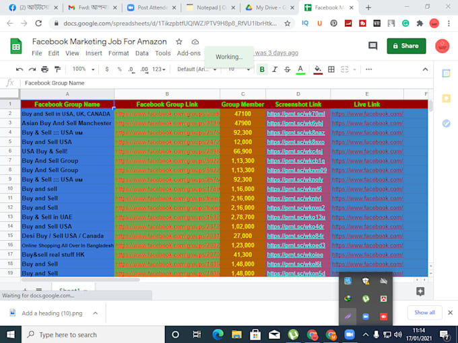Image resolution: width=458 pixels, height=343 pixels.
Task: Open Zoom from the taskbar
Action: pyautogui.click(x=349, y=334)
